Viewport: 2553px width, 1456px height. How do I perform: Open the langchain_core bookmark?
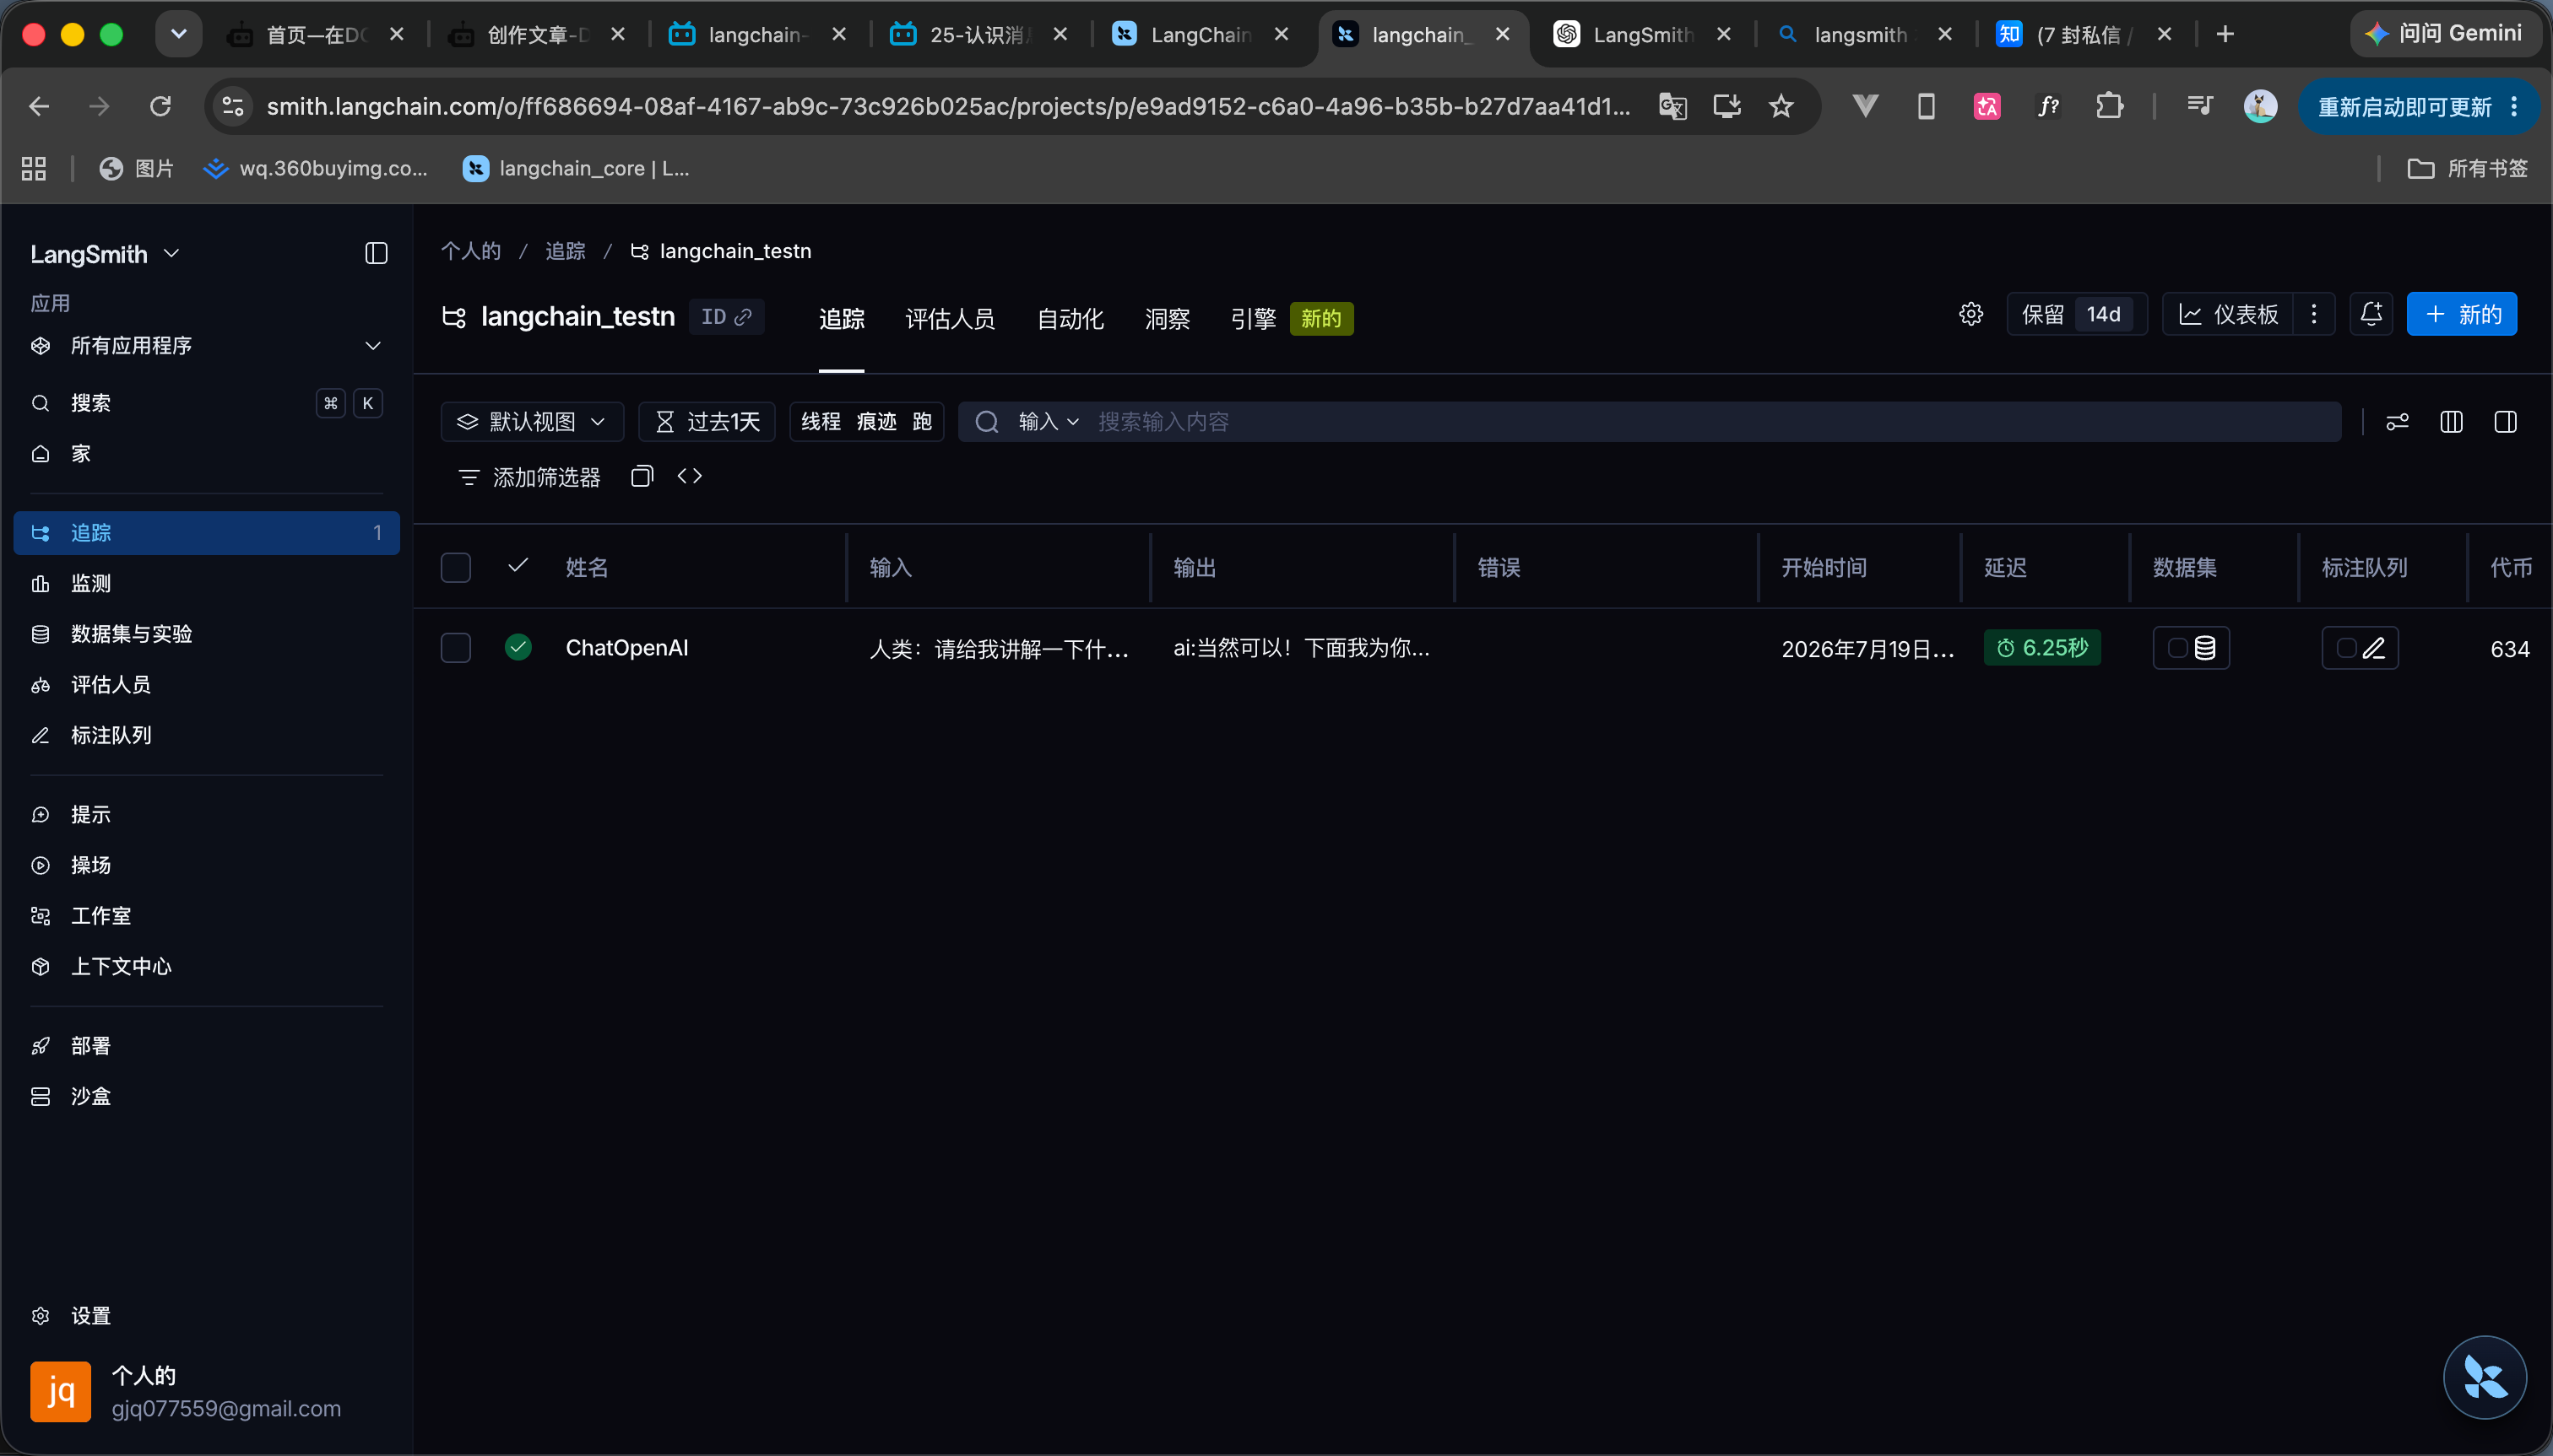point(577,168)
